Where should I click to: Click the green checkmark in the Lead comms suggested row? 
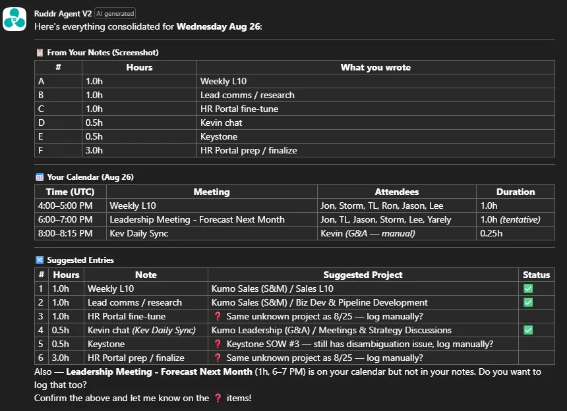point(528,302)
